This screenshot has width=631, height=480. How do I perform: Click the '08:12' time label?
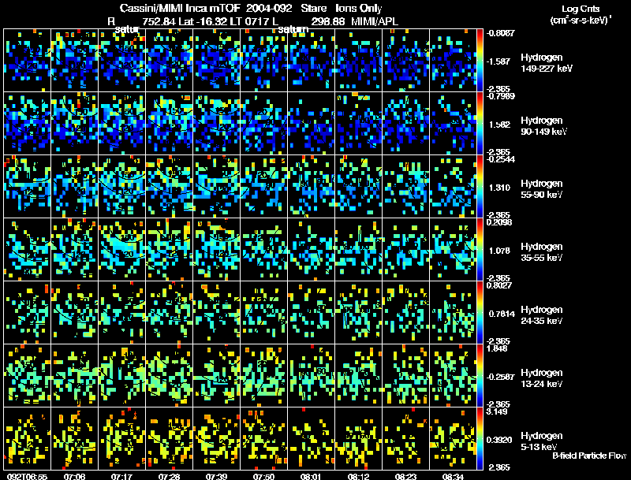click(x=358, y=477)
